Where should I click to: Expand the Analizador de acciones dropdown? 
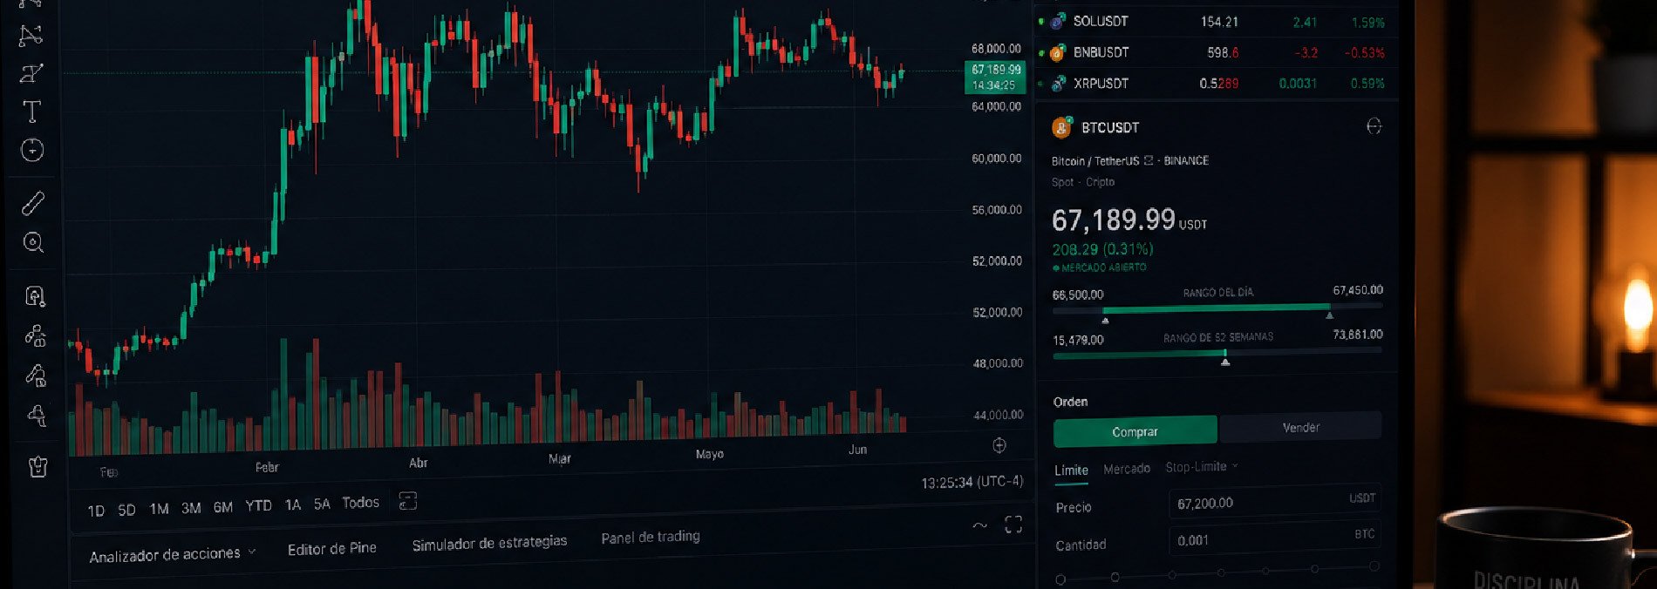point(173,554)
